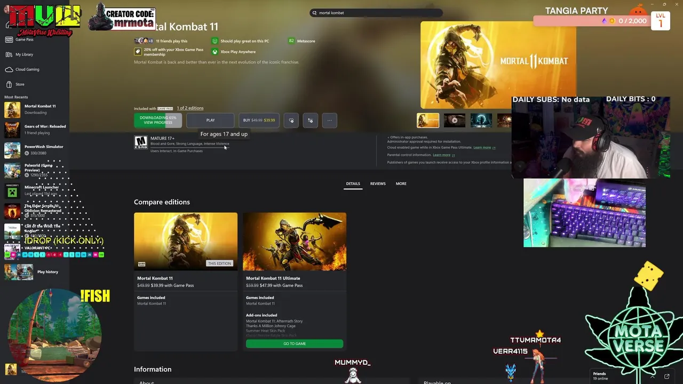683x384 pixels.
Task: Select first Scorpion screenshot thumbnail
Action: point(428,121)
